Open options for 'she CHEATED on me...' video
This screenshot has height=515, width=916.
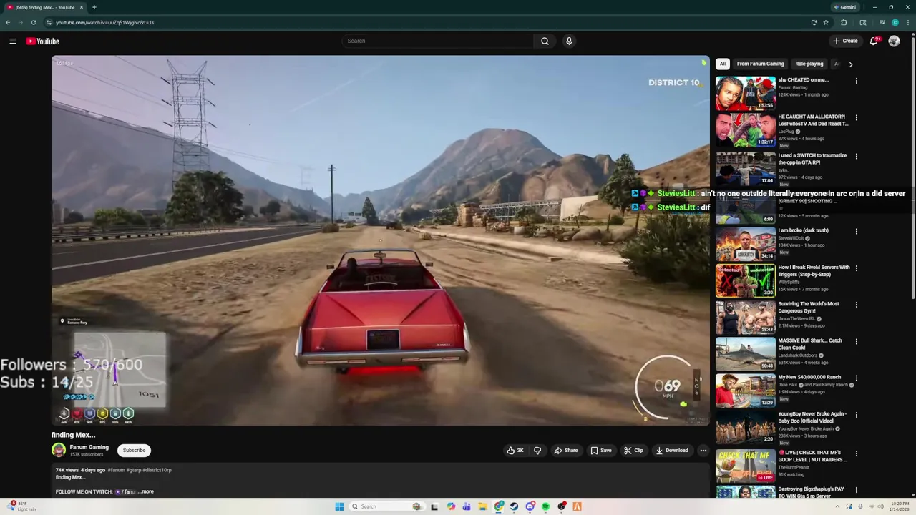[x=856, y=81]
